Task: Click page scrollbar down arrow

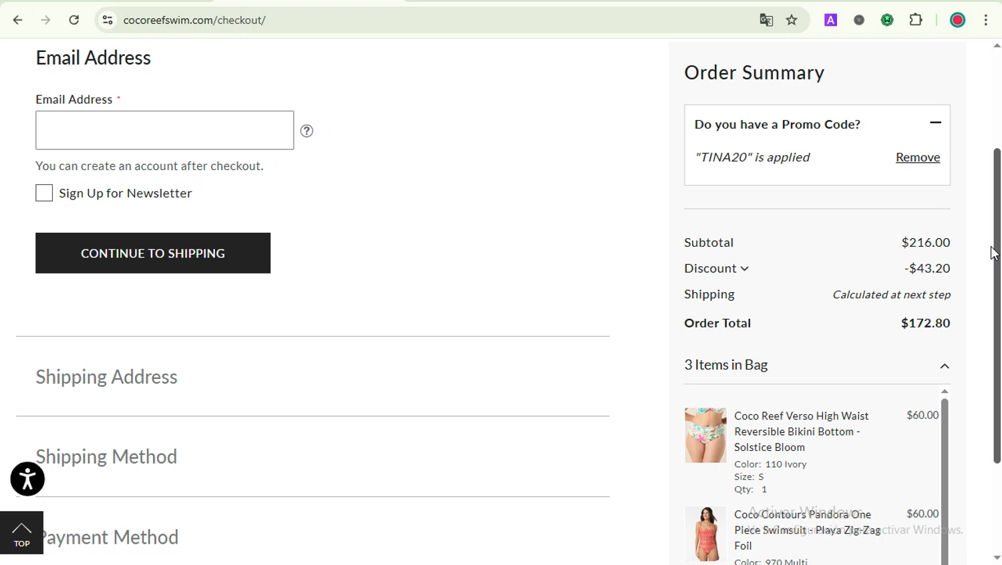Action: tap(997, 558)
